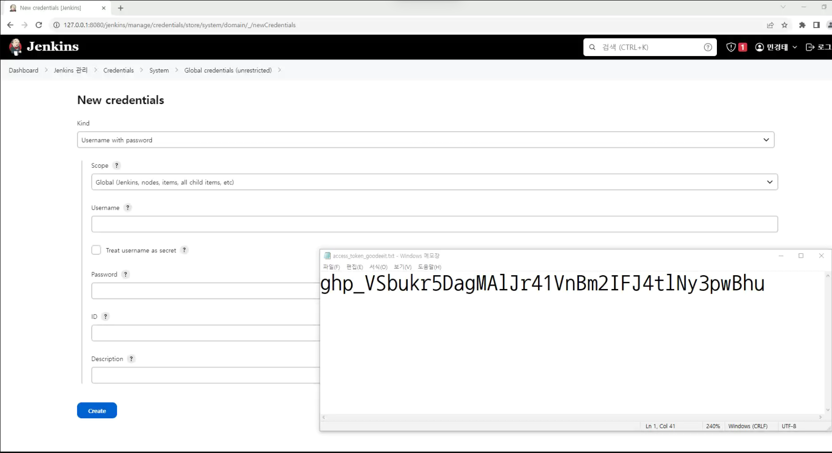
Task: Open a new browser tab
Action: [120, 8]
